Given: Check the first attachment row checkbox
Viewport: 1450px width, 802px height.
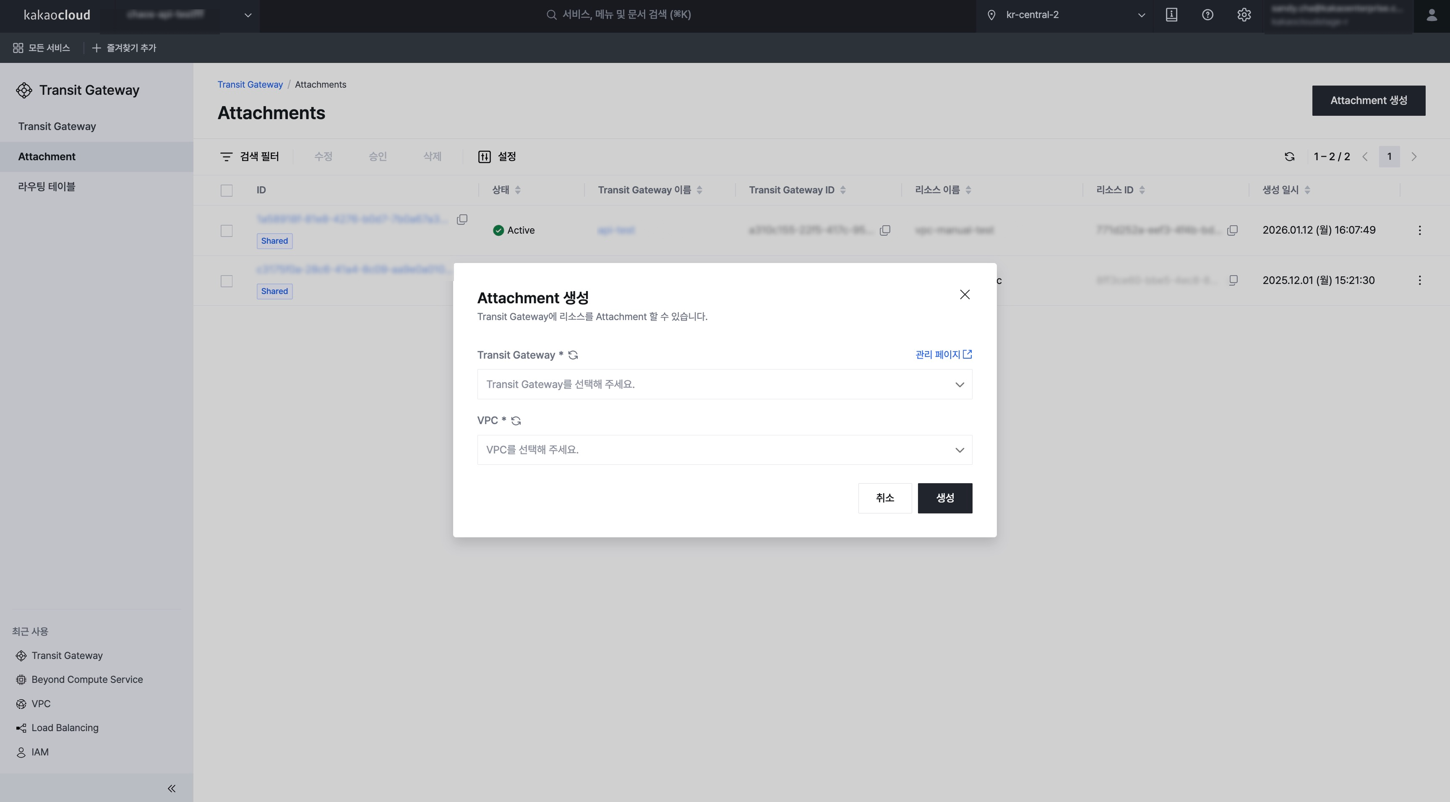Looking at the screenshot, I should pyautogui.click(x=226, y=231).
